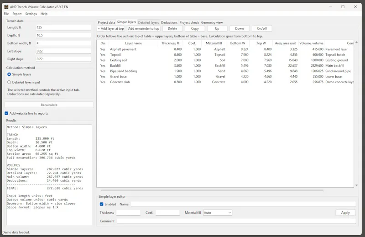Click Add remainder to top button
This screenshot has height=237, width=365.
pyautogui.click(x=144, y=28)
